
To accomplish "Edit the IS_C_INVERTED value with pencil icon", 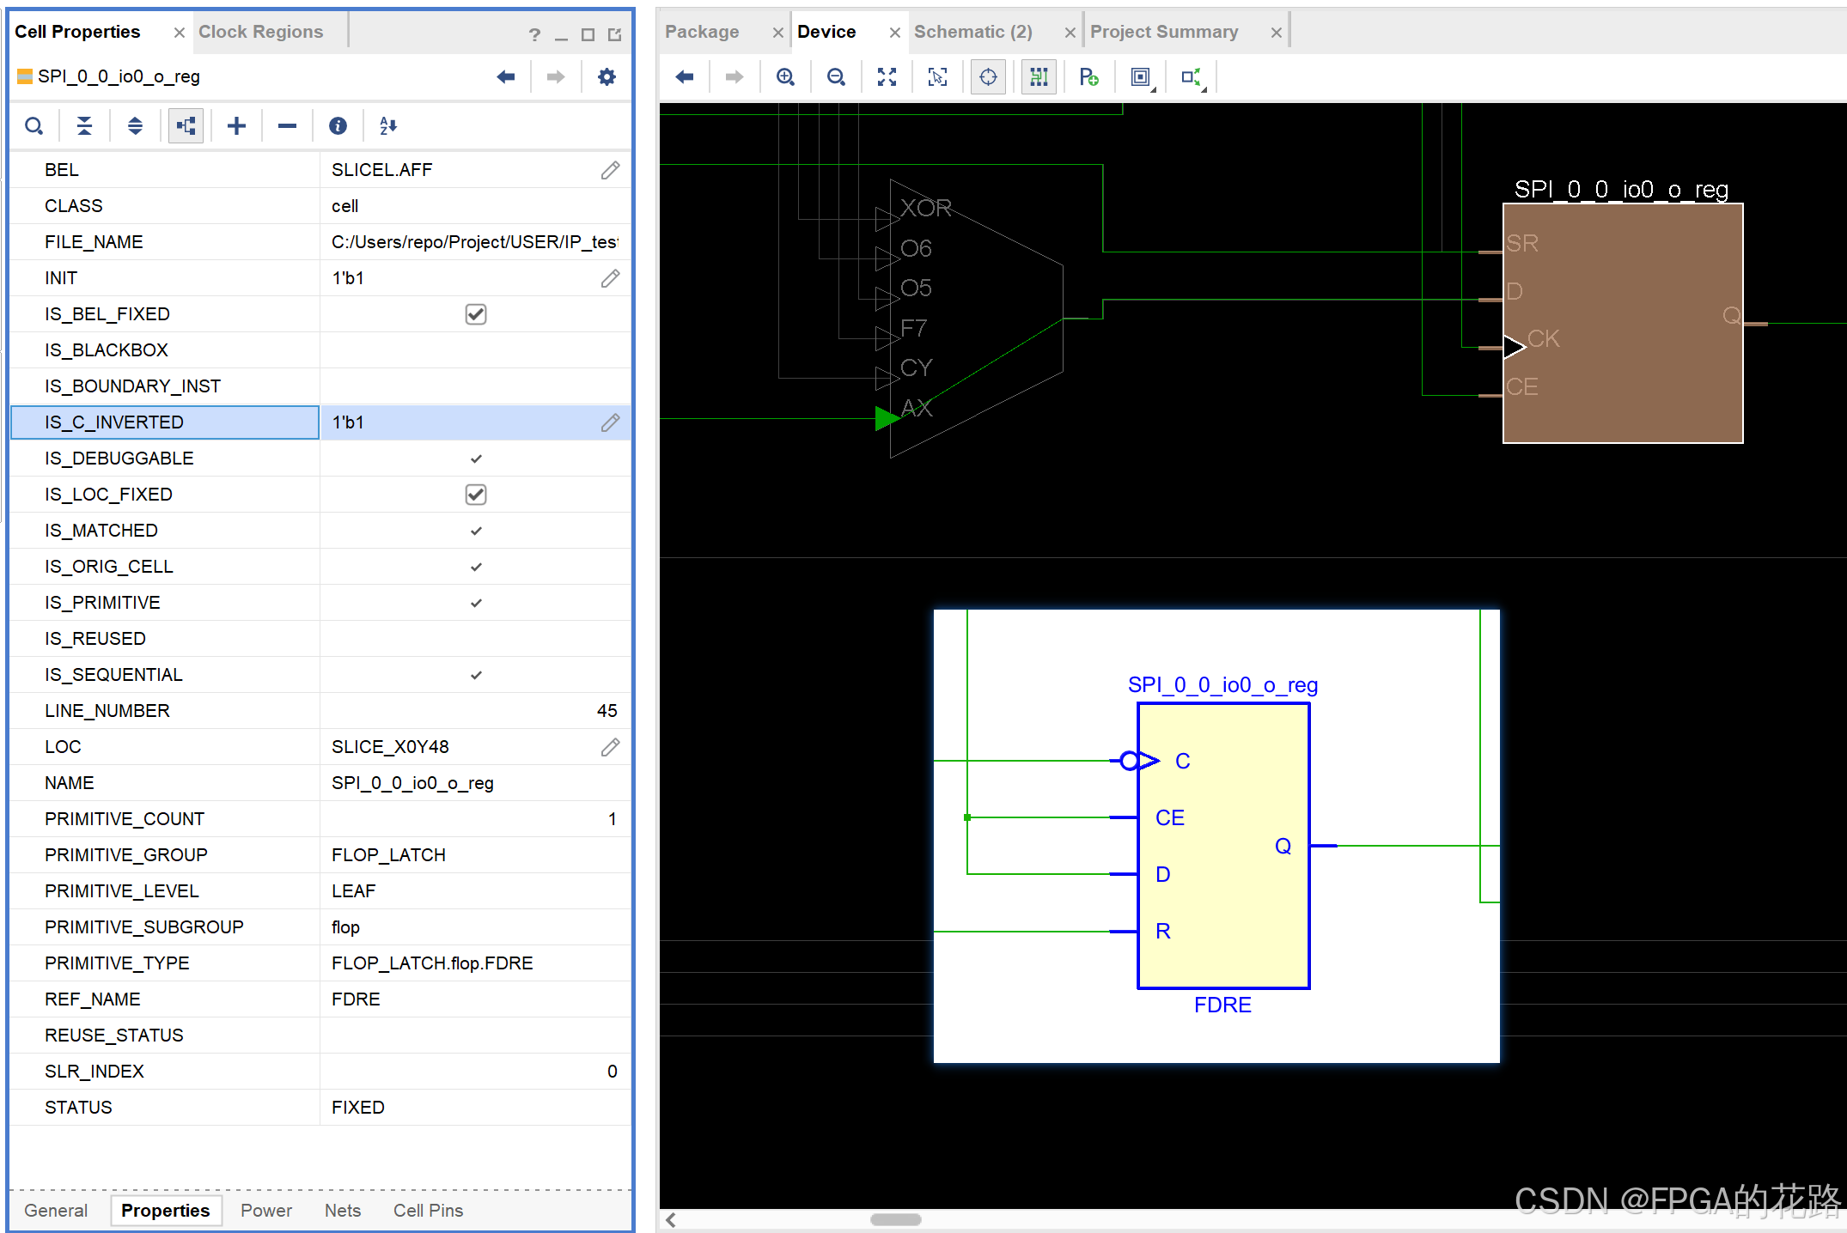I will (610, 422).
